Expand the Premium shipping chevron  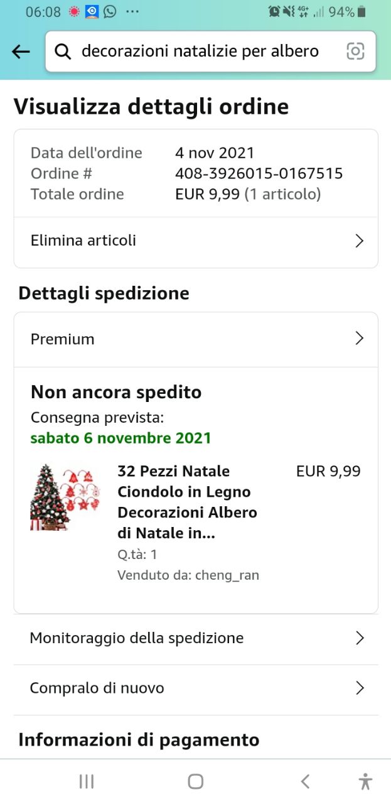tap(359, 339)
